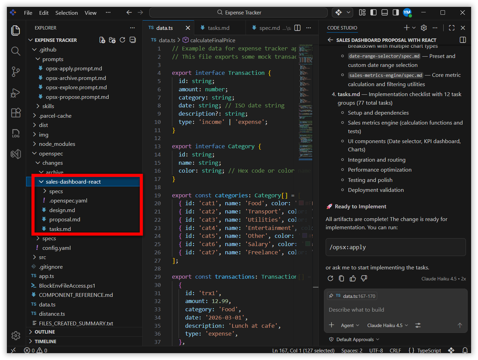The height and width of the screenshot is (360, 478).
Task: Open the Search view in activity bar
Action: tap(16, 51)
